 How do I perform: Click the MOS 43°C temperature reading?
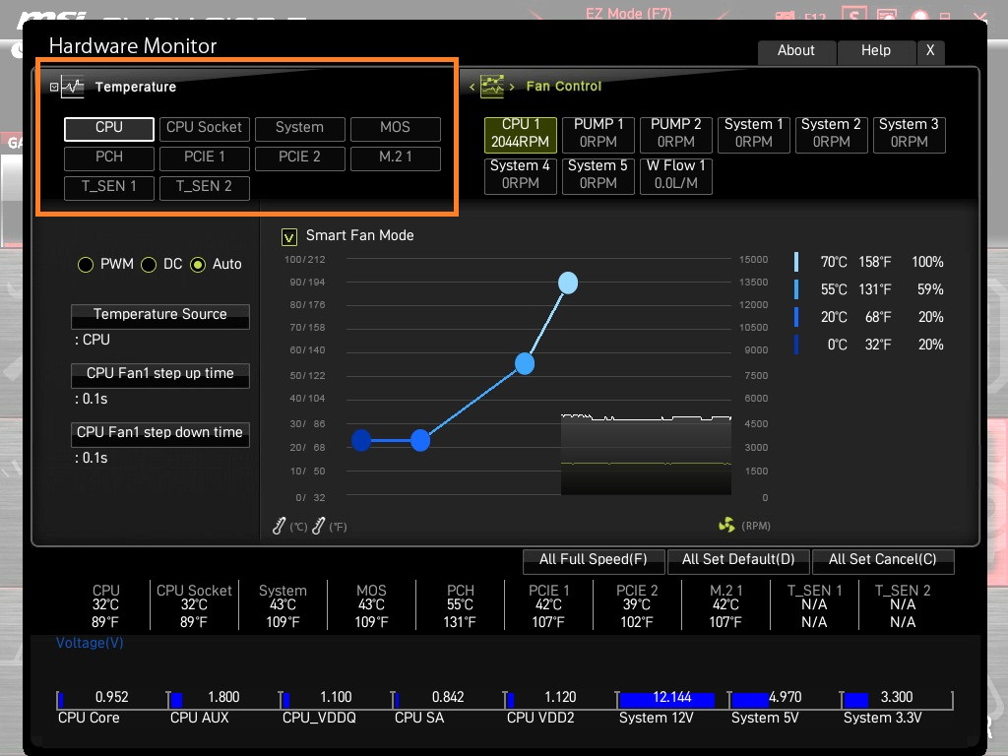[x=371, y=605]
